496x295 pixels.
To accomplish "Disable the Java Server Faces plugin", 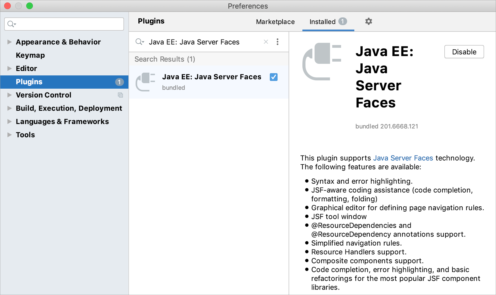I will tap(464, 52).
